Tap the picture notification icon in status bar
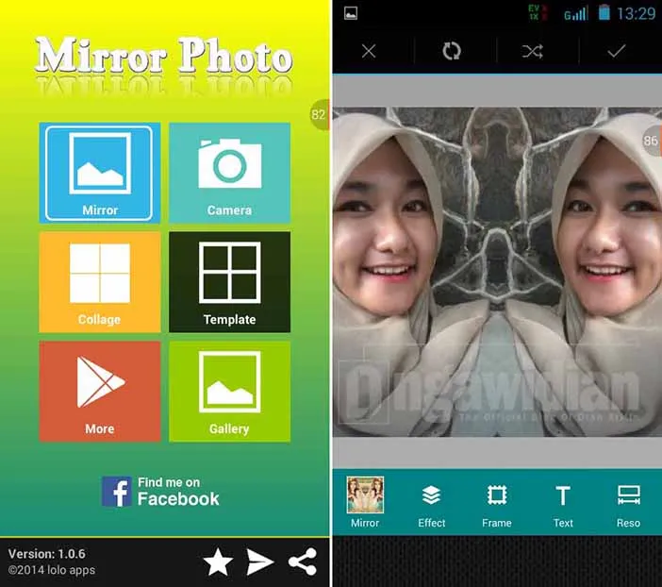The width and height of the screenshot is (662, 587). click(x=351, y=13)
